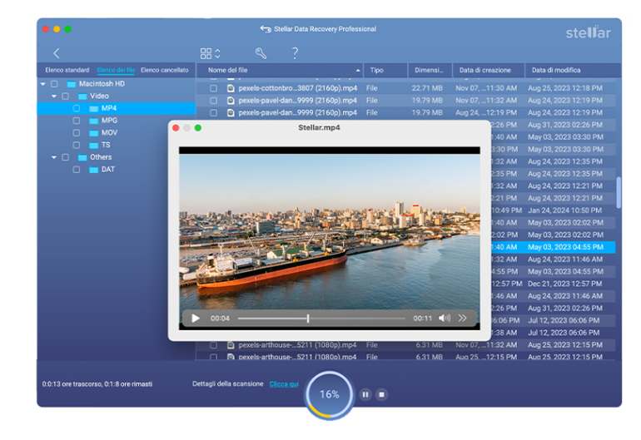Check the MP4 folder checkbox

click(x=76, y=108)
